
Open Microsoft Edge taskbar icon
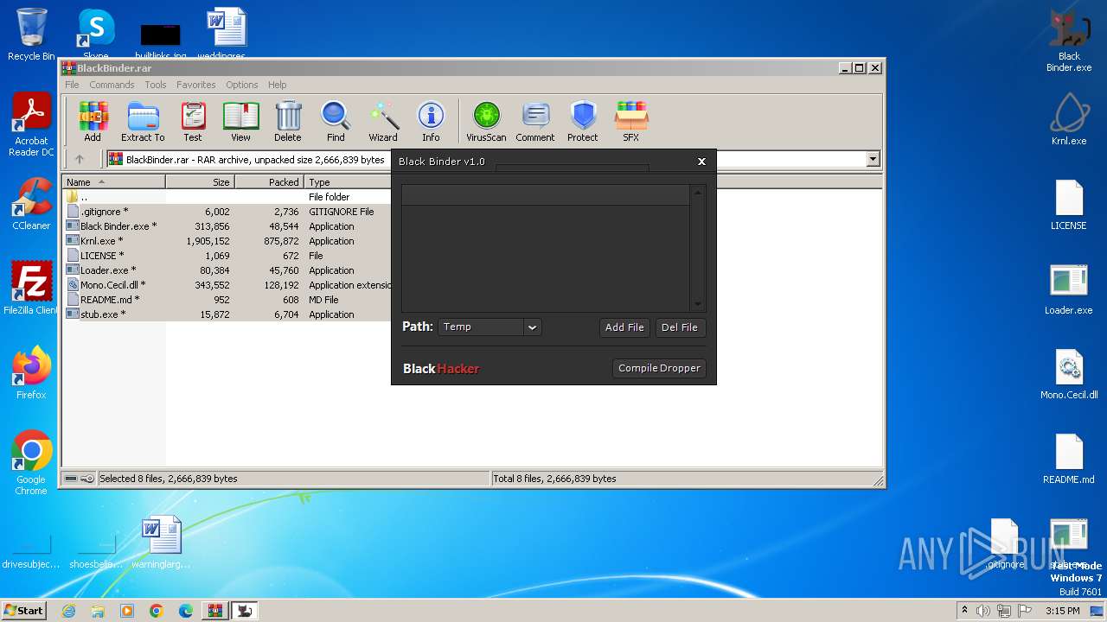[x=185, y=611]
